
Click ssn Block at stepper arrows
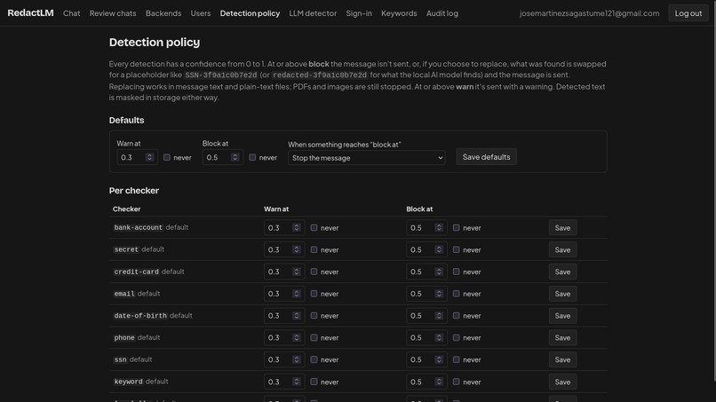(439, 359)
